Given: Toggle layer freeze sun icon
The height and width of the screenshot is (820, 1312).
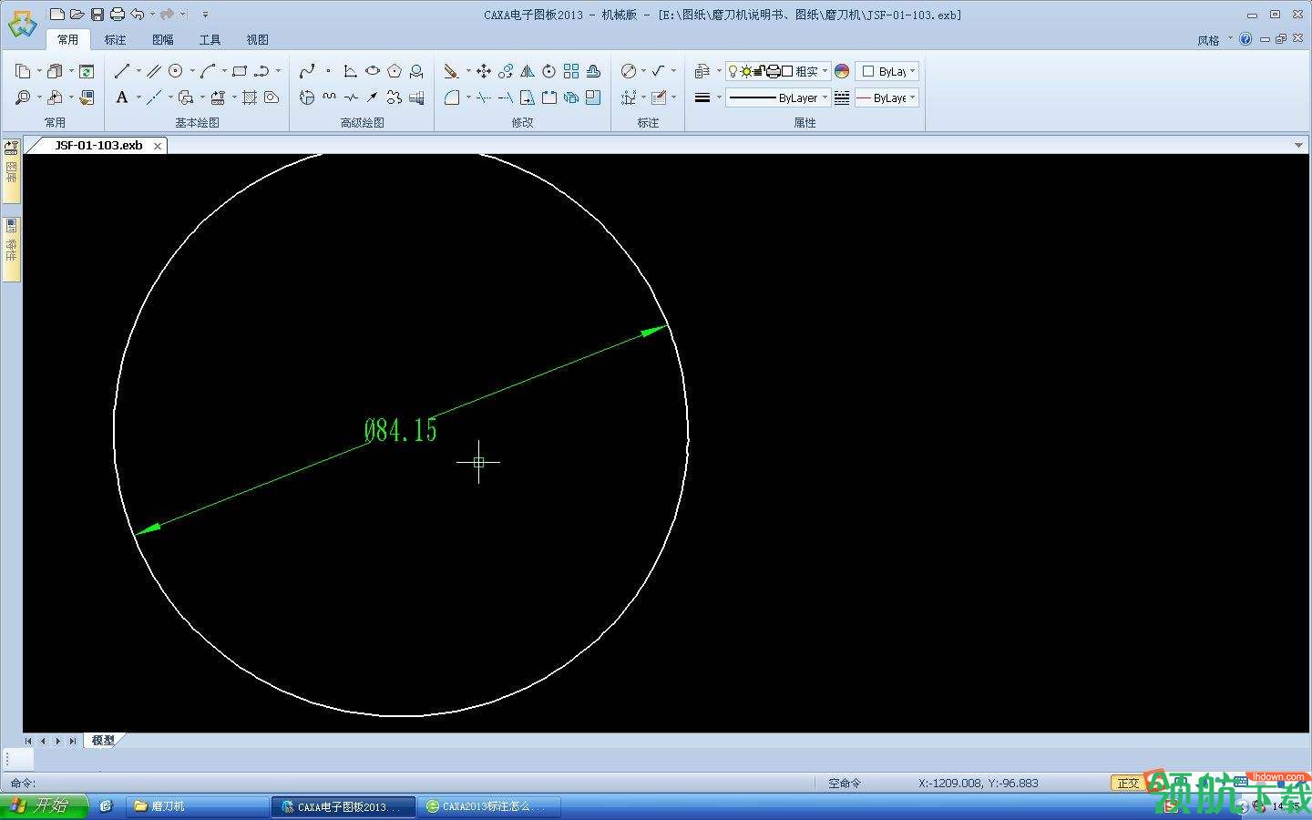Looking at the screenshot, I should [746, 70].
